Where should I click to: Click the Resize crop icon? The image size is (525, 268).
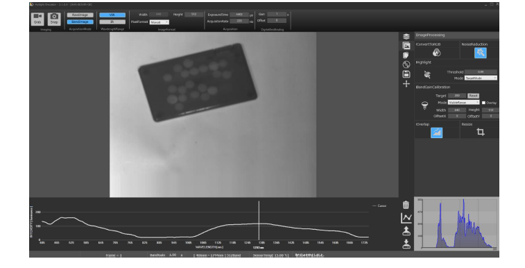coord(481,132)
